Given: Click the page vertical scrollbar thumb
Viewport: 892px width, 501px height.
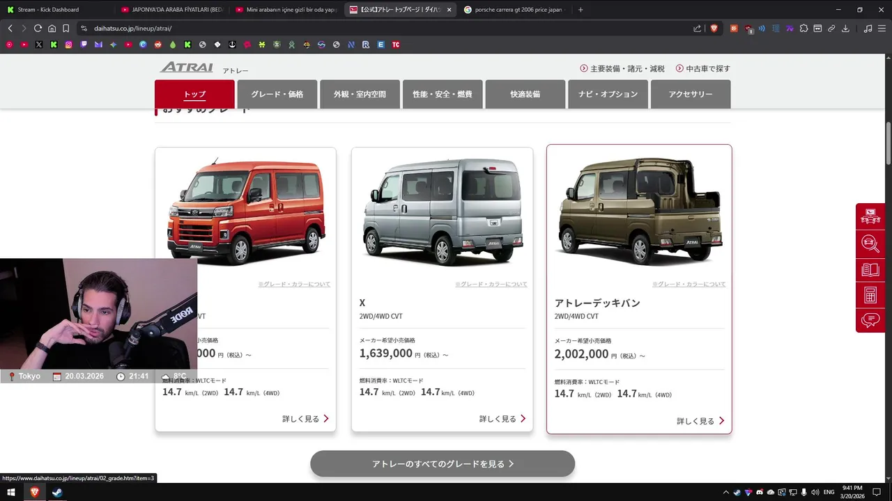Looking at the screenshot, I should click(x=889, y=143).
